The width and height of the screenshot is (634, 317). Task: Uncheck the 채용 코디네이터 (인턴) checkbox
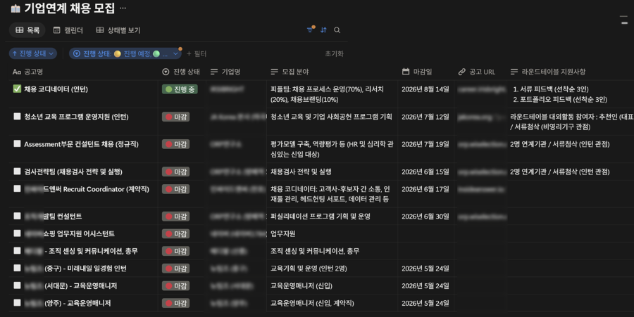(17, 89)
